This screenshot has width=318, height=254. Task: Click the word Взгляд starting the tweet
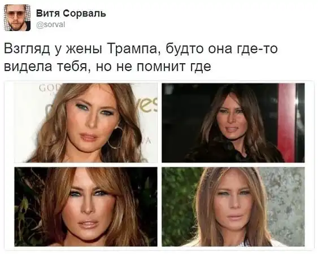pyautogui.click(x=27, y=49)
